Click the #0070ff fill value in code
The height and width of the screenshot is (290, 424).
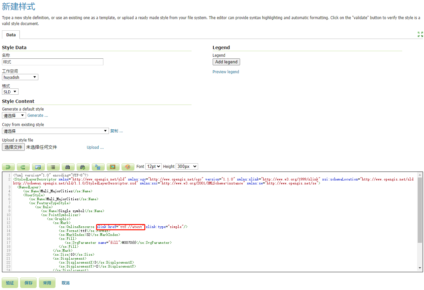[129, 242]
